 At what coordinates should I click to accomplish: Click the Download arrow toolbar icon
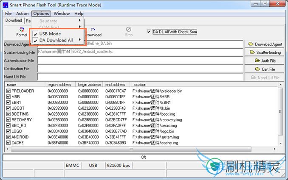coord(93,29)
